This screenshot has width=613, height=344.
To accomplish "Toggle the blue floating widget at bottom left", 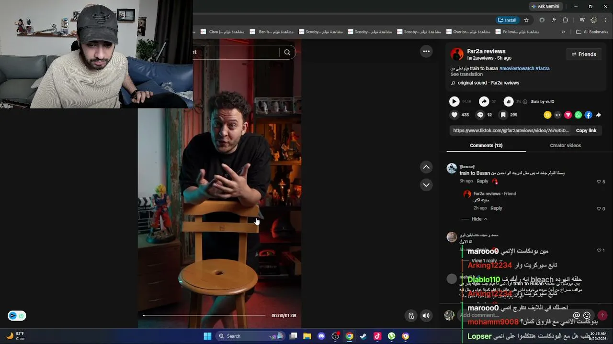I will [x=17, y=315].
